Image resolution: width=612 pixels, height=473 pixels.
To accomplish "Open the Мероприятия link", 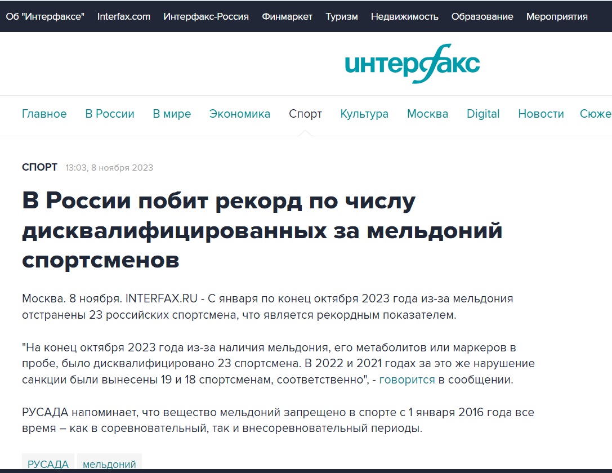I will click(x=557, y=16).
